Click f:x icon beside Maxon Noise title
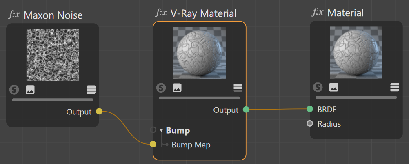The image size is (409, 164). (x=14, y=15)
